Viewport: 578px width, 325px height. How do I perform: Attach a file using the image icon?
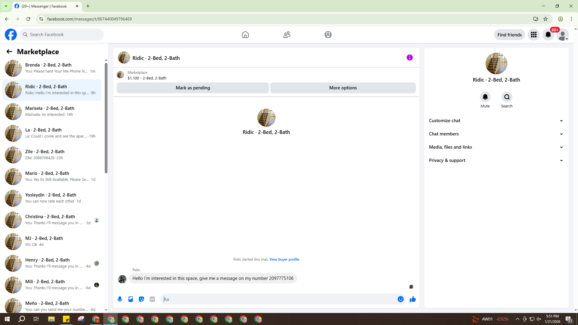pos(131,299)
